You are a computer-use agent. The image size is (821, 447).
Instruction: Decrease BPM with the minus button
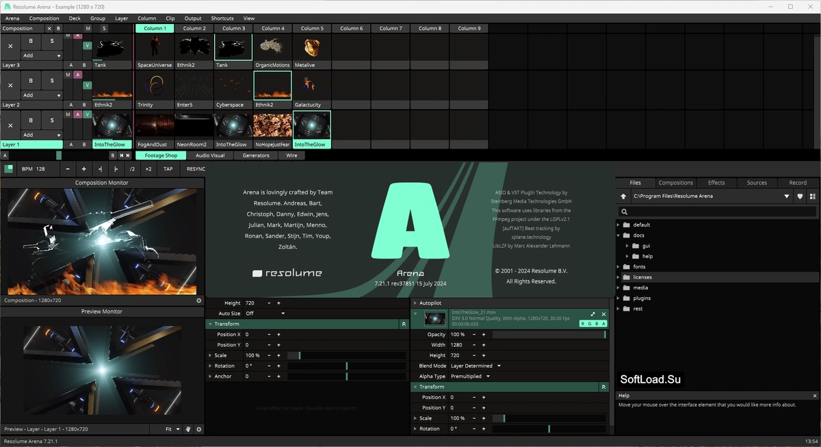(68, 168)
